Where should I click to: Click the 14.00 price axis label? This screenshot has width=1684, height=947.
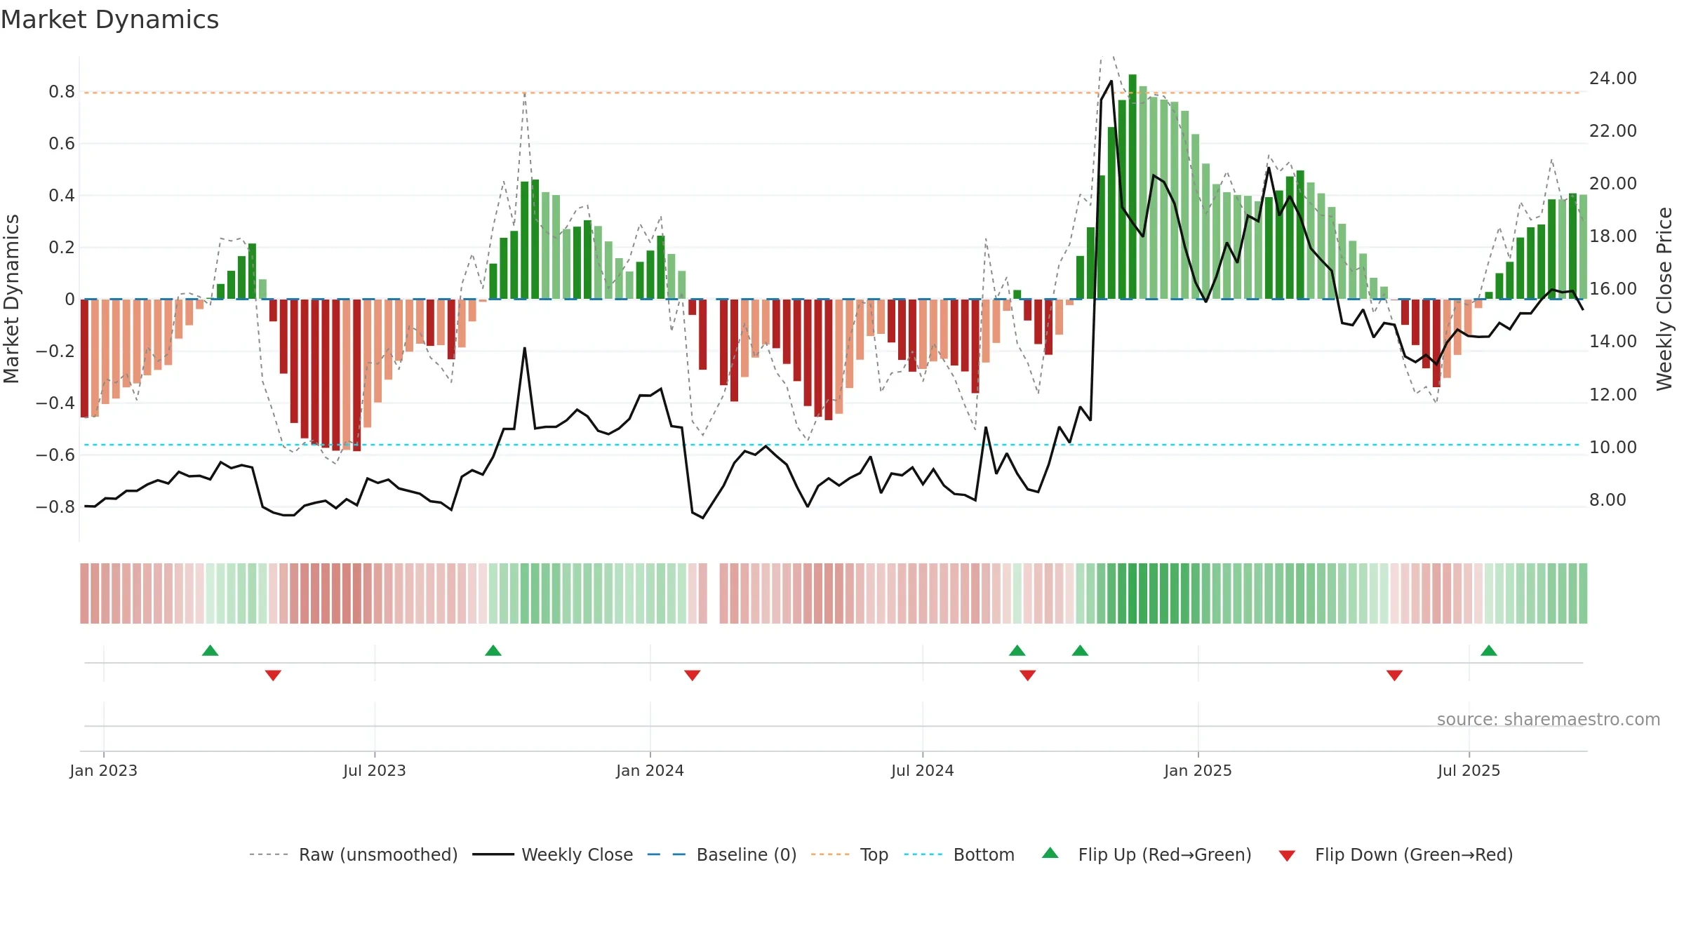[x=1613, y=342]
